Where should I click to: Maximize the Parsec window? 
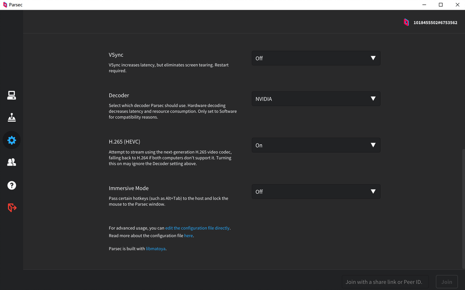click(x=441, y=5)
